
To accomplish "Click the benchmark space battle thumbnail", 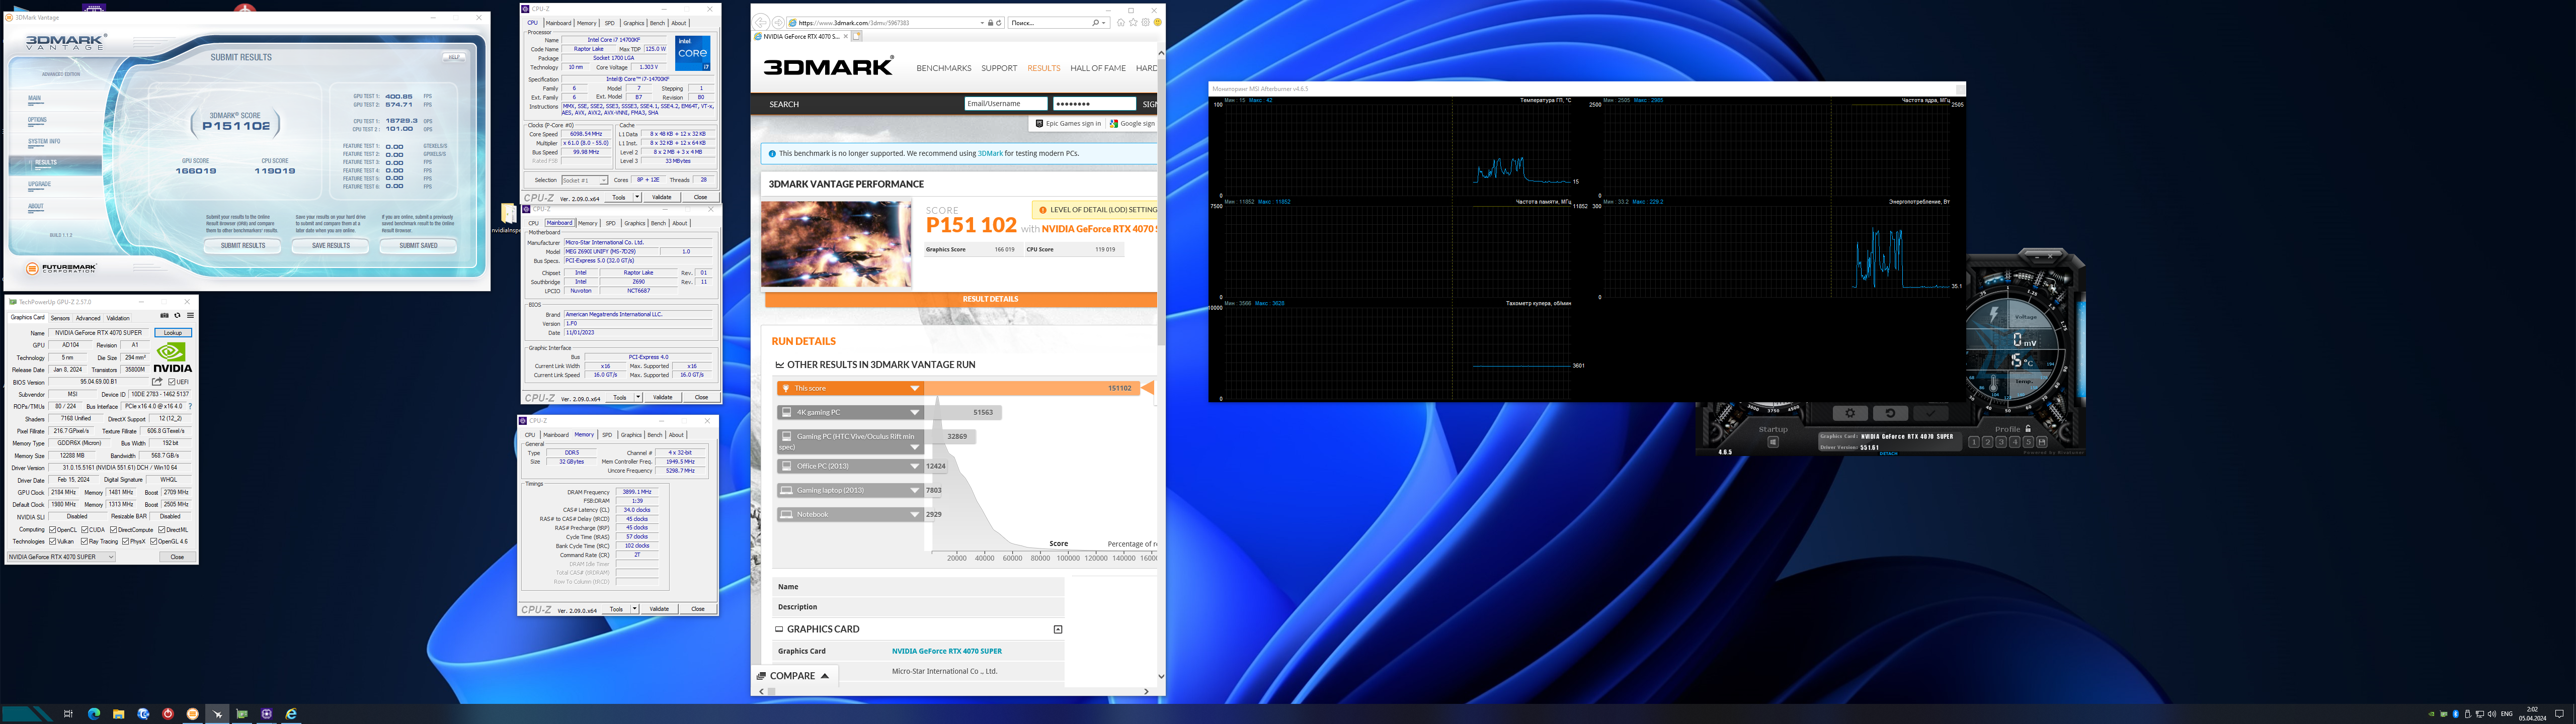I will [x=836, y=245].
